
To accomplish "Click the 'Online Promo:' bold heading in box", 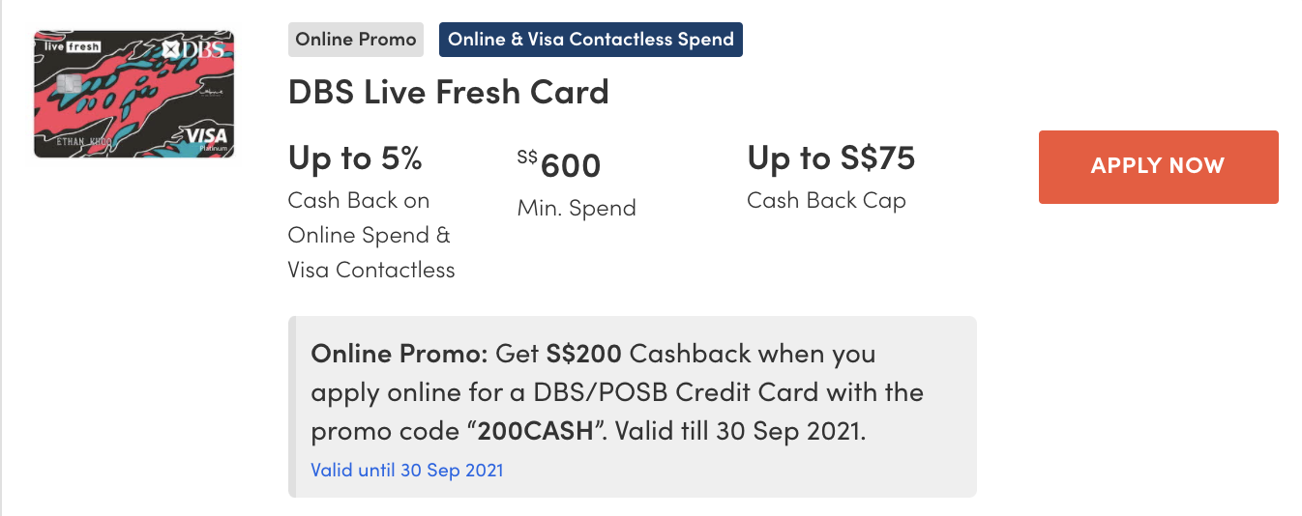I will coord(399,354).
